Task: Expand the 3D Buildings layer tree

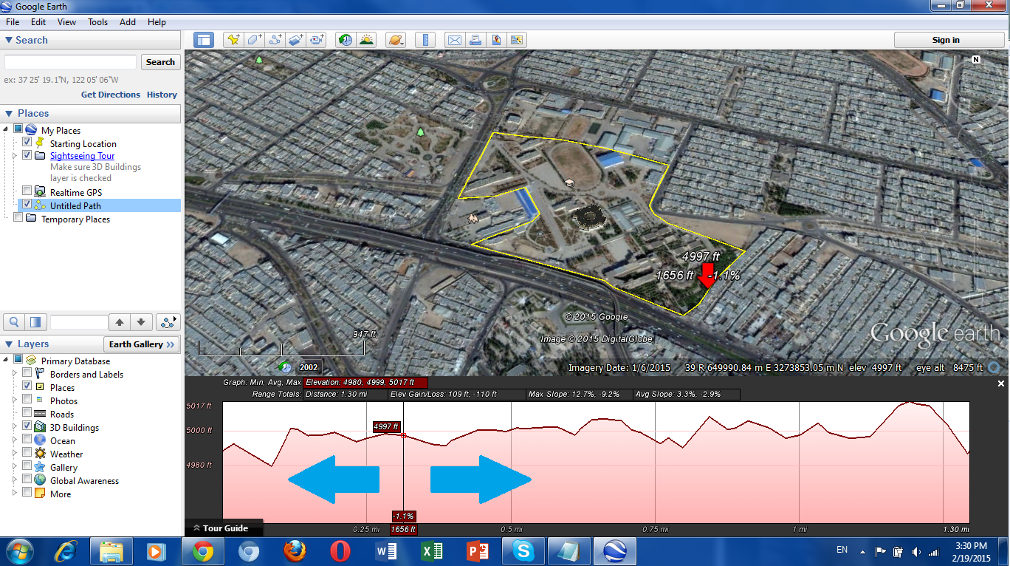Action: click(15, 427)
